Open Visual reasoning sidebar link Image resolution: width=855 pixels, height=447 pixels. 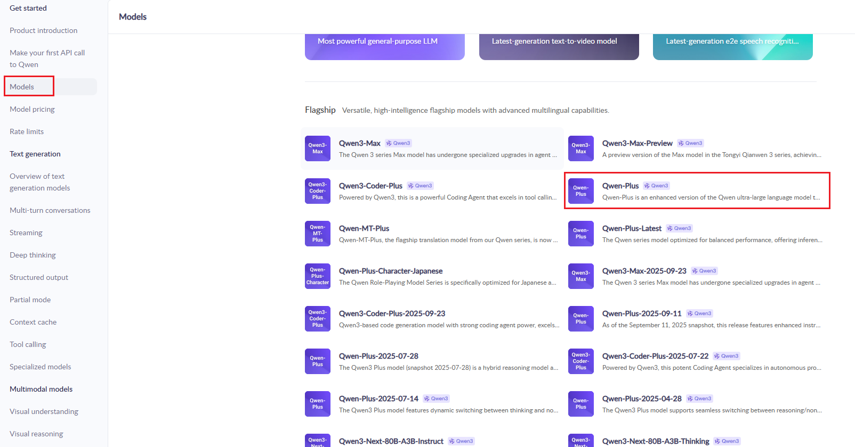pyautogui.click(x=36, y=434)
